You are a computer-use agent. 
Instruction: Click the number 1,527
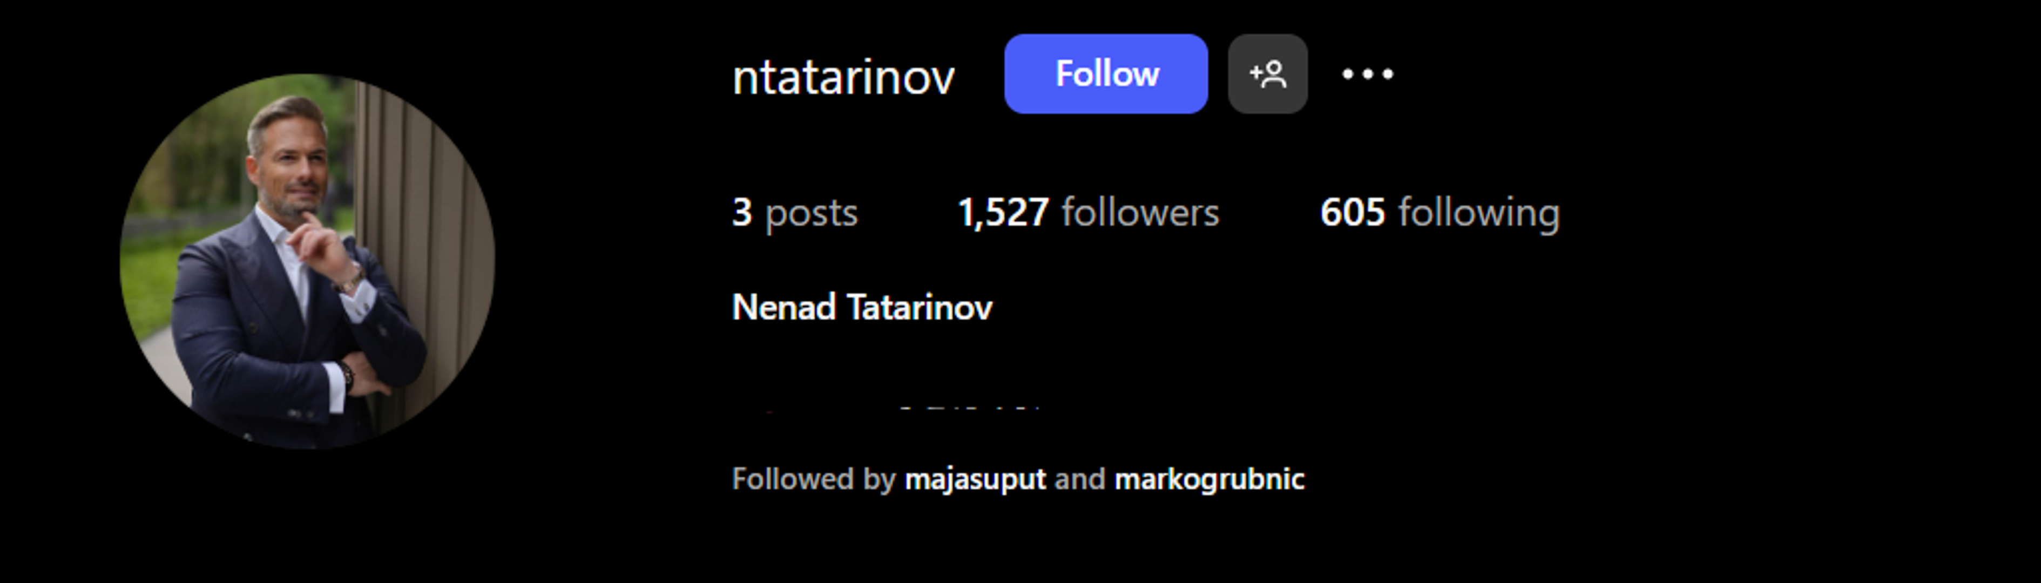(1004, 212)
